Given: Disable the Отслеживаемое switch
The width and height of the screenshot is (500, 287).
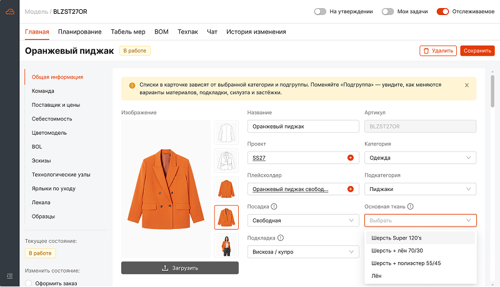Looking at the screenshot, I should pyautogui.click(x=442, y=12).
